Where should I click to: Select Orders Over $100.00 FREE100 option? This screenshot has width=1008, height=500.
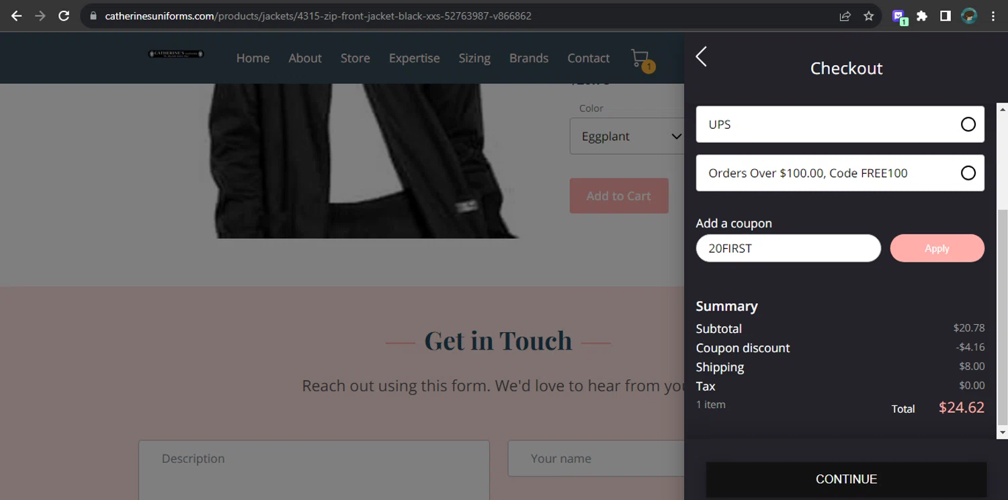pos(840,173)
